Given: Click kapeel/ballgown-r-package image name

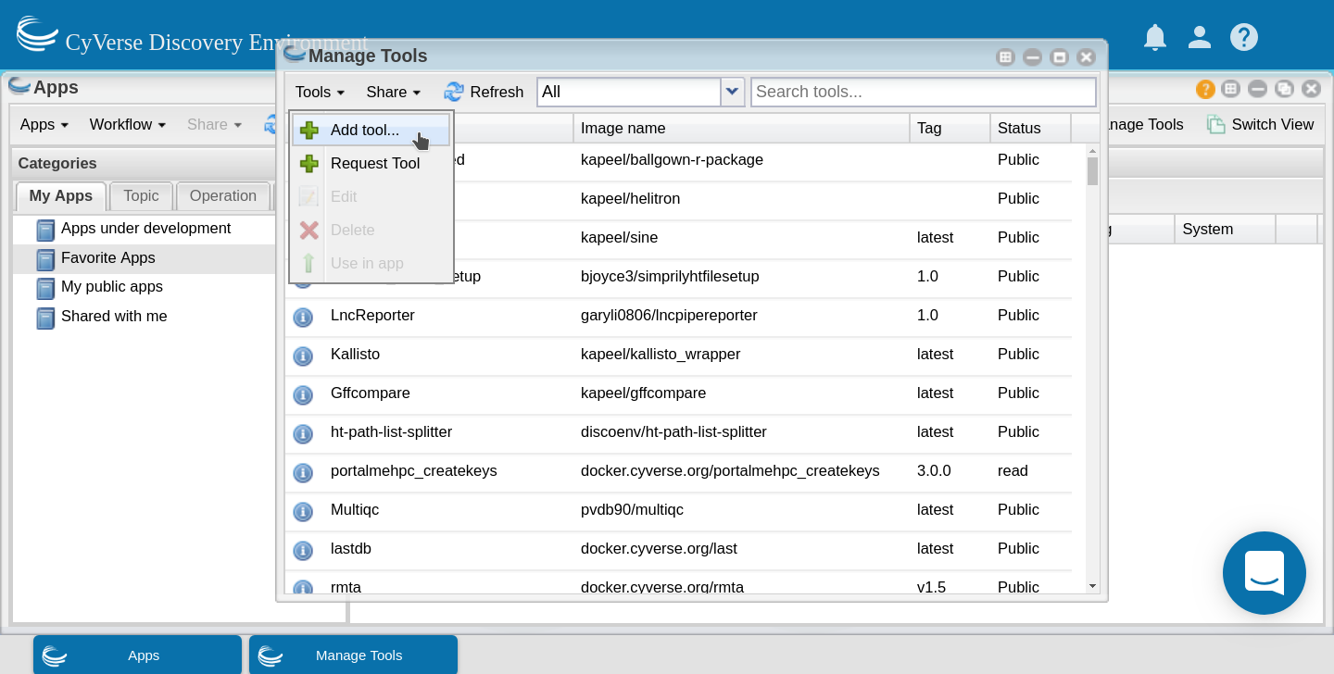Looking at the screenshot, I should coord(672,159).
